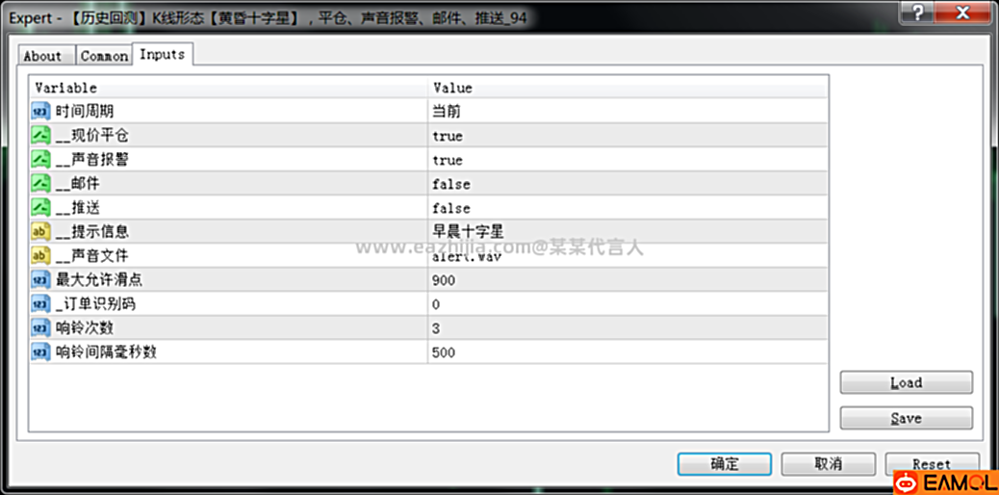The width and height of the screenshot is (999, 495).
Task: Click the string icon beside __提示信息
Action: coord(40,232)
